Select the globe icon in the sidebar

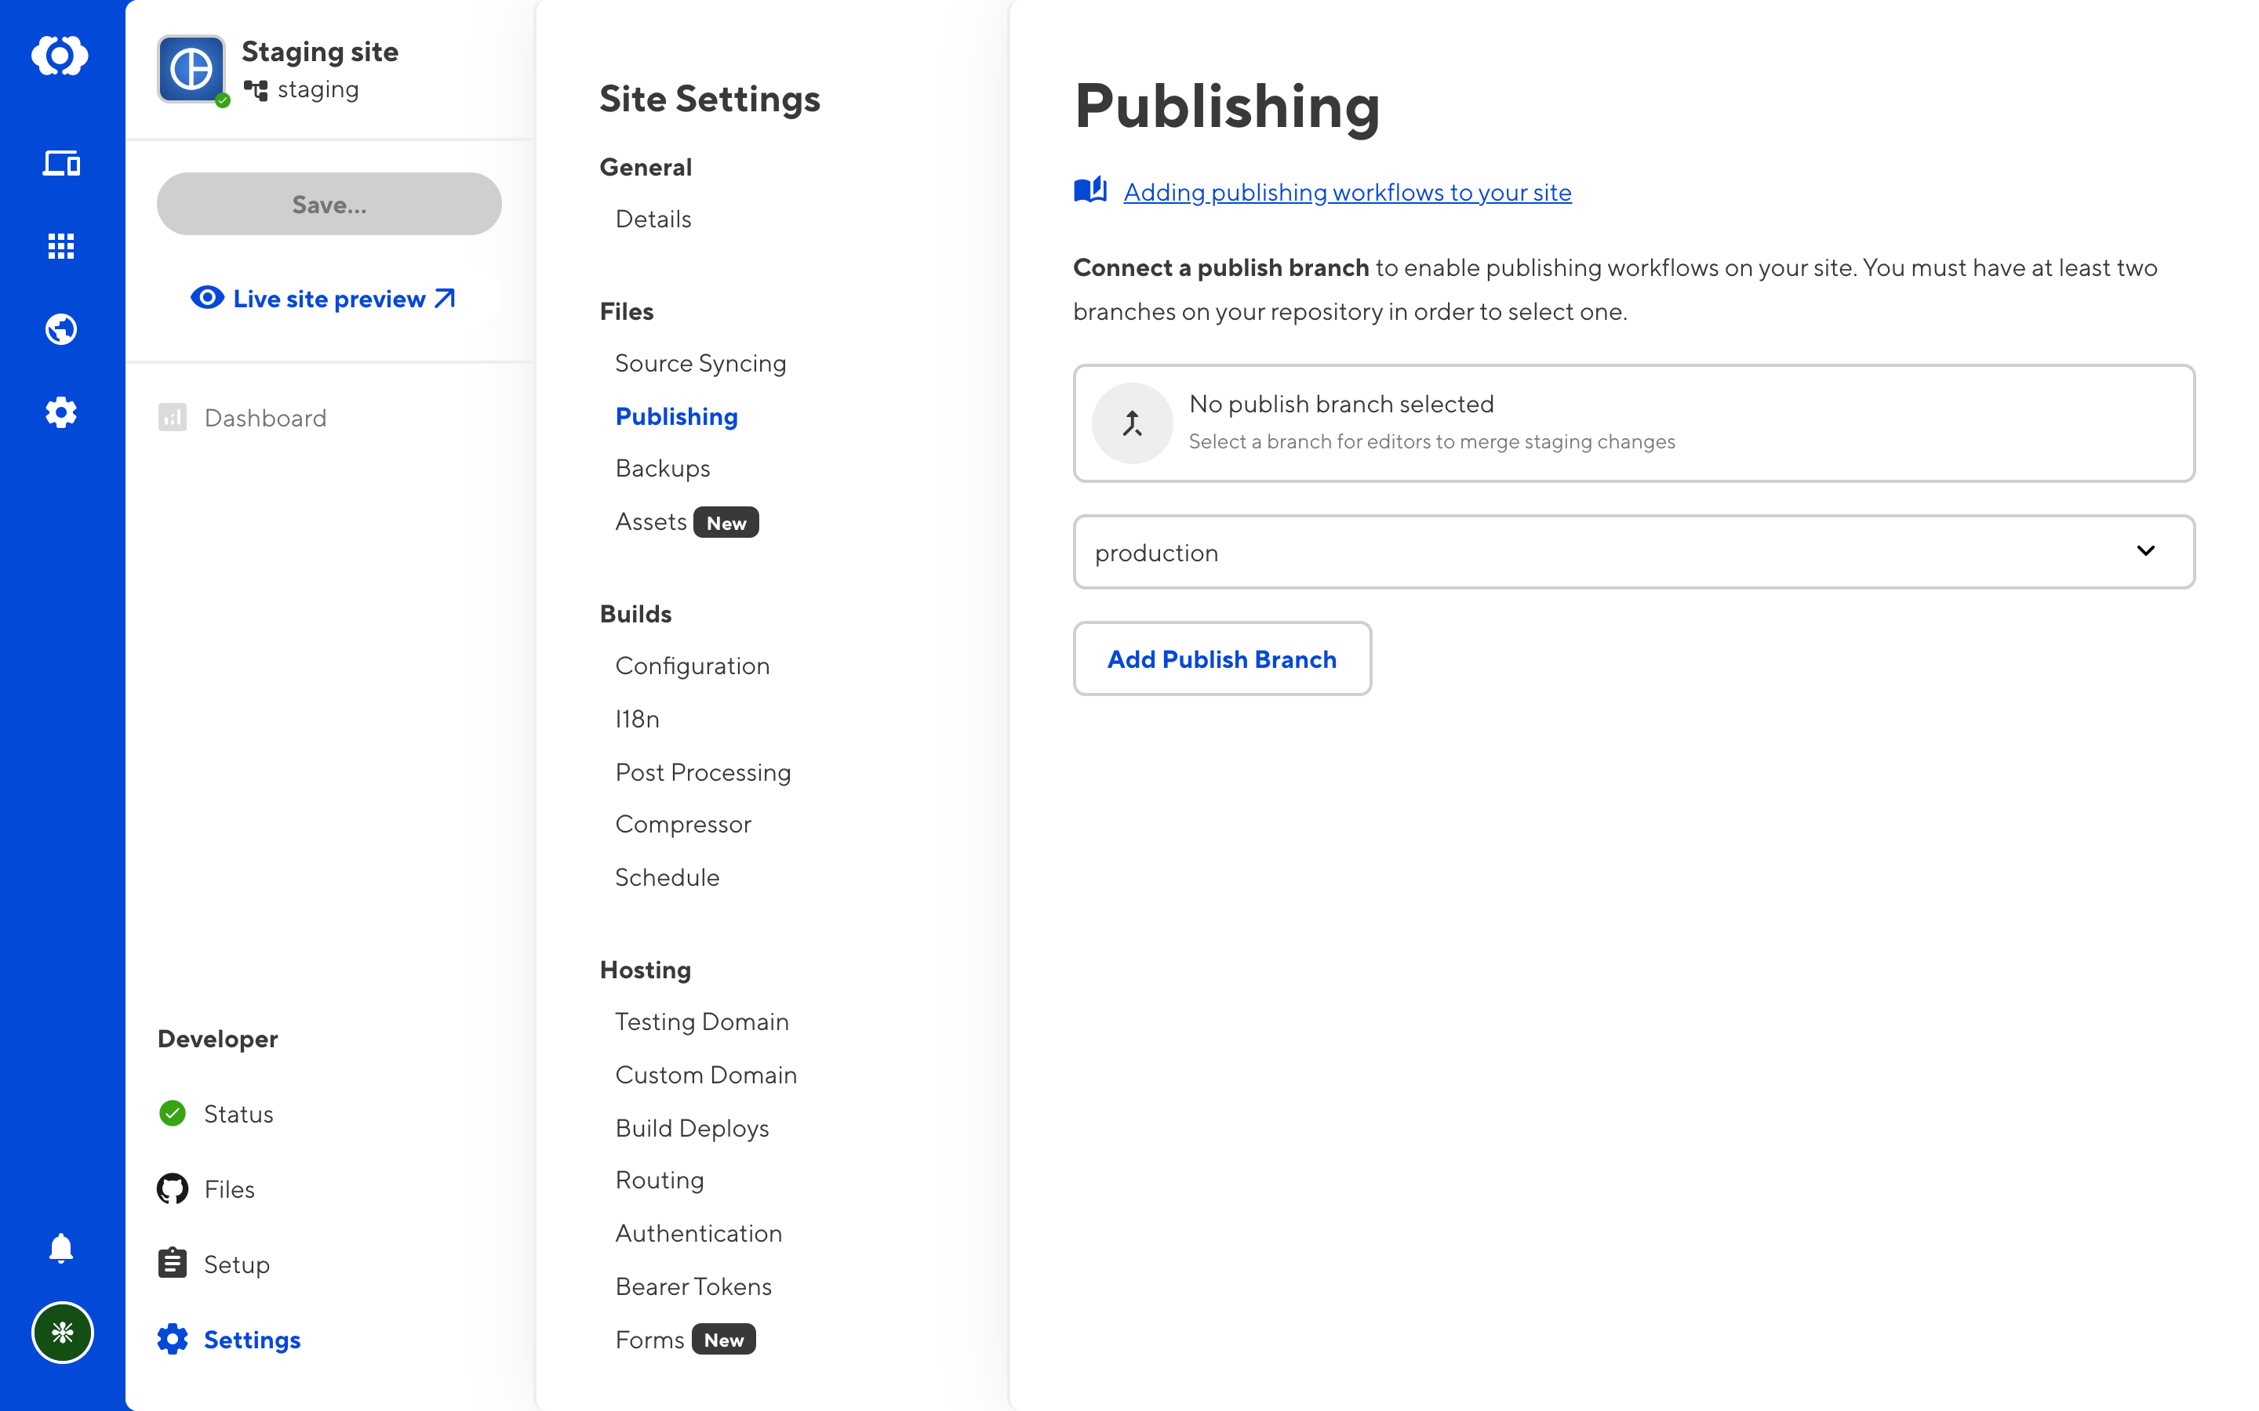click(60, 328)
